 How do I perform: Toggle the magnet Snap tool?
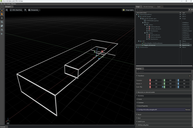pyautogui.click(x=2, y=30)
